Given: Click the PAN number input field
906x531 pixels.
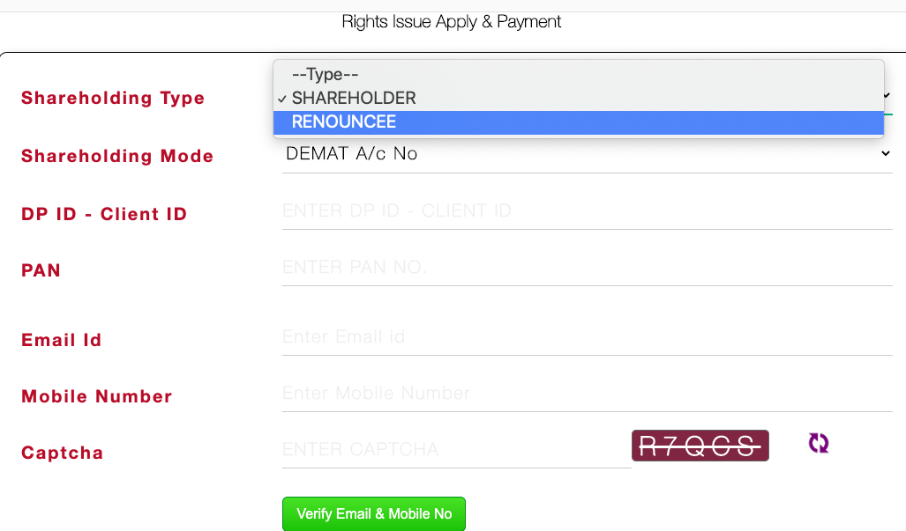Looking at the screenshot, I should tap(587, 267).
